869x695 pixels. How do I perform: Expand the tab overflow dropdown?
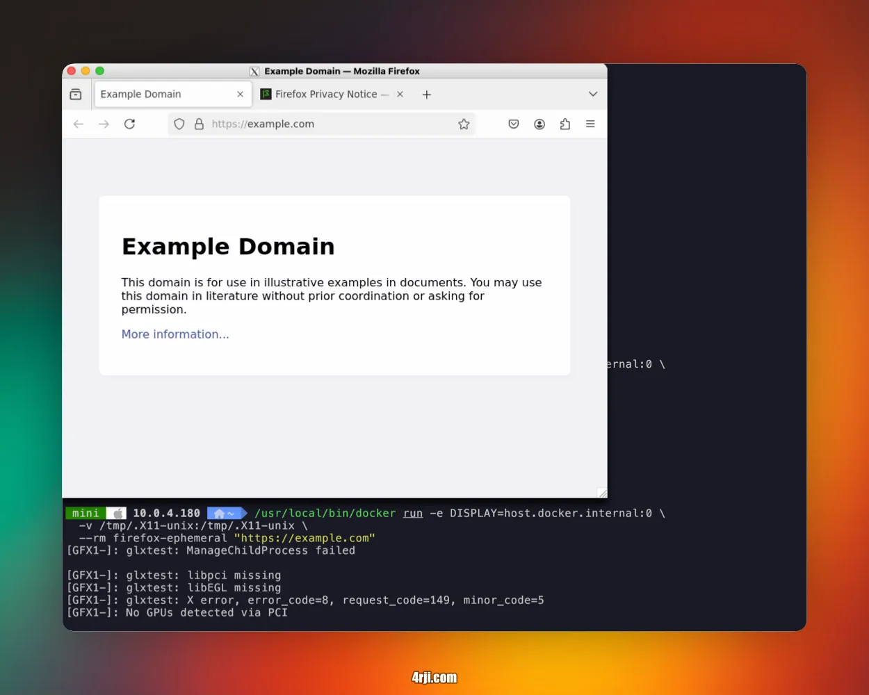click(x=592, y=94)
